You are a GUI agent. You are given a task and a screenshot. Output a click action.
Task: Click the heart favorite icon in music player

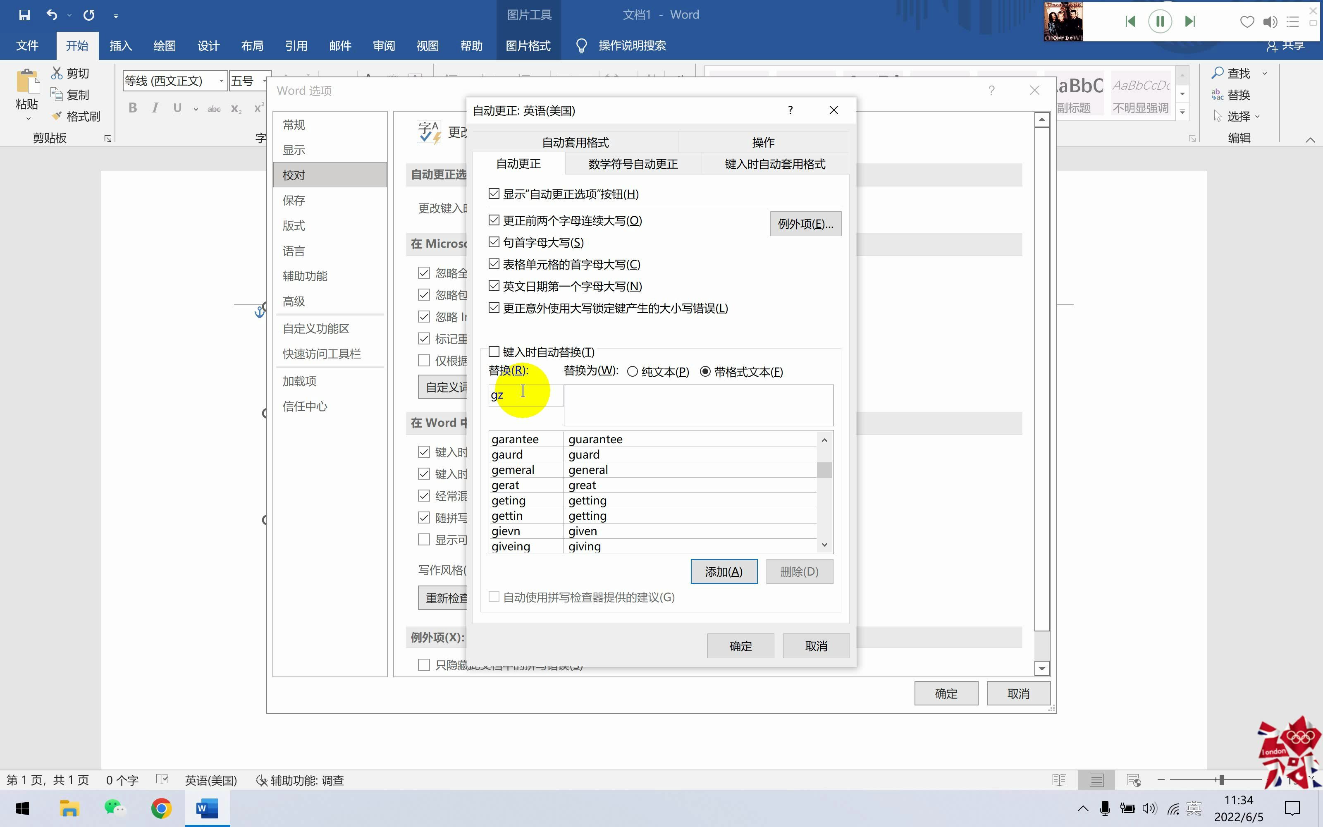(1247, 22)
